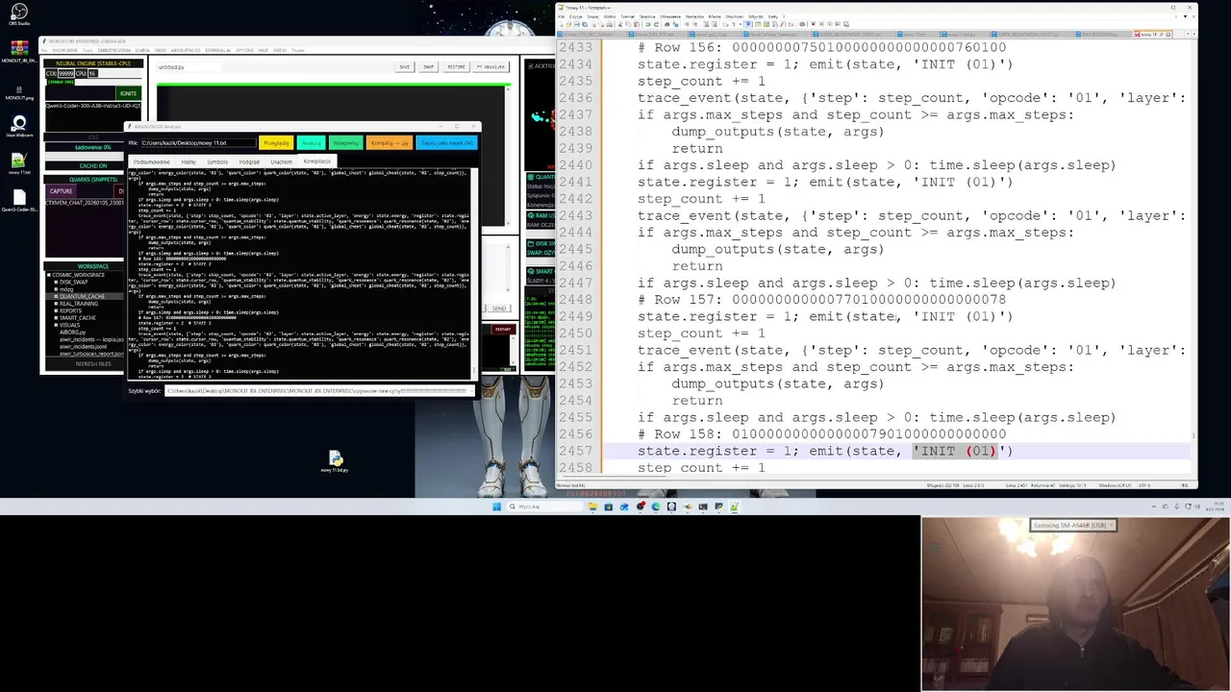This screenshot has height=692, width=1231.
Task: Click the CTX value field
Action: [x=65, y=74]
